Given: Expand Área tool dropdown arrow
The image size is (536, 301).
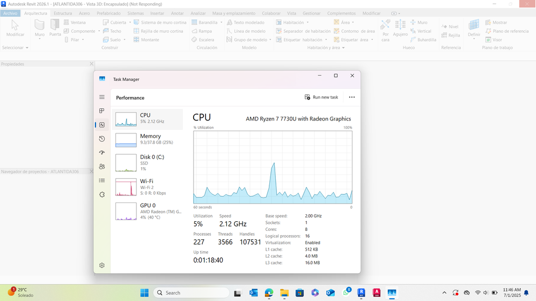Looking at the screenshot, I should (x=353, y=22).
